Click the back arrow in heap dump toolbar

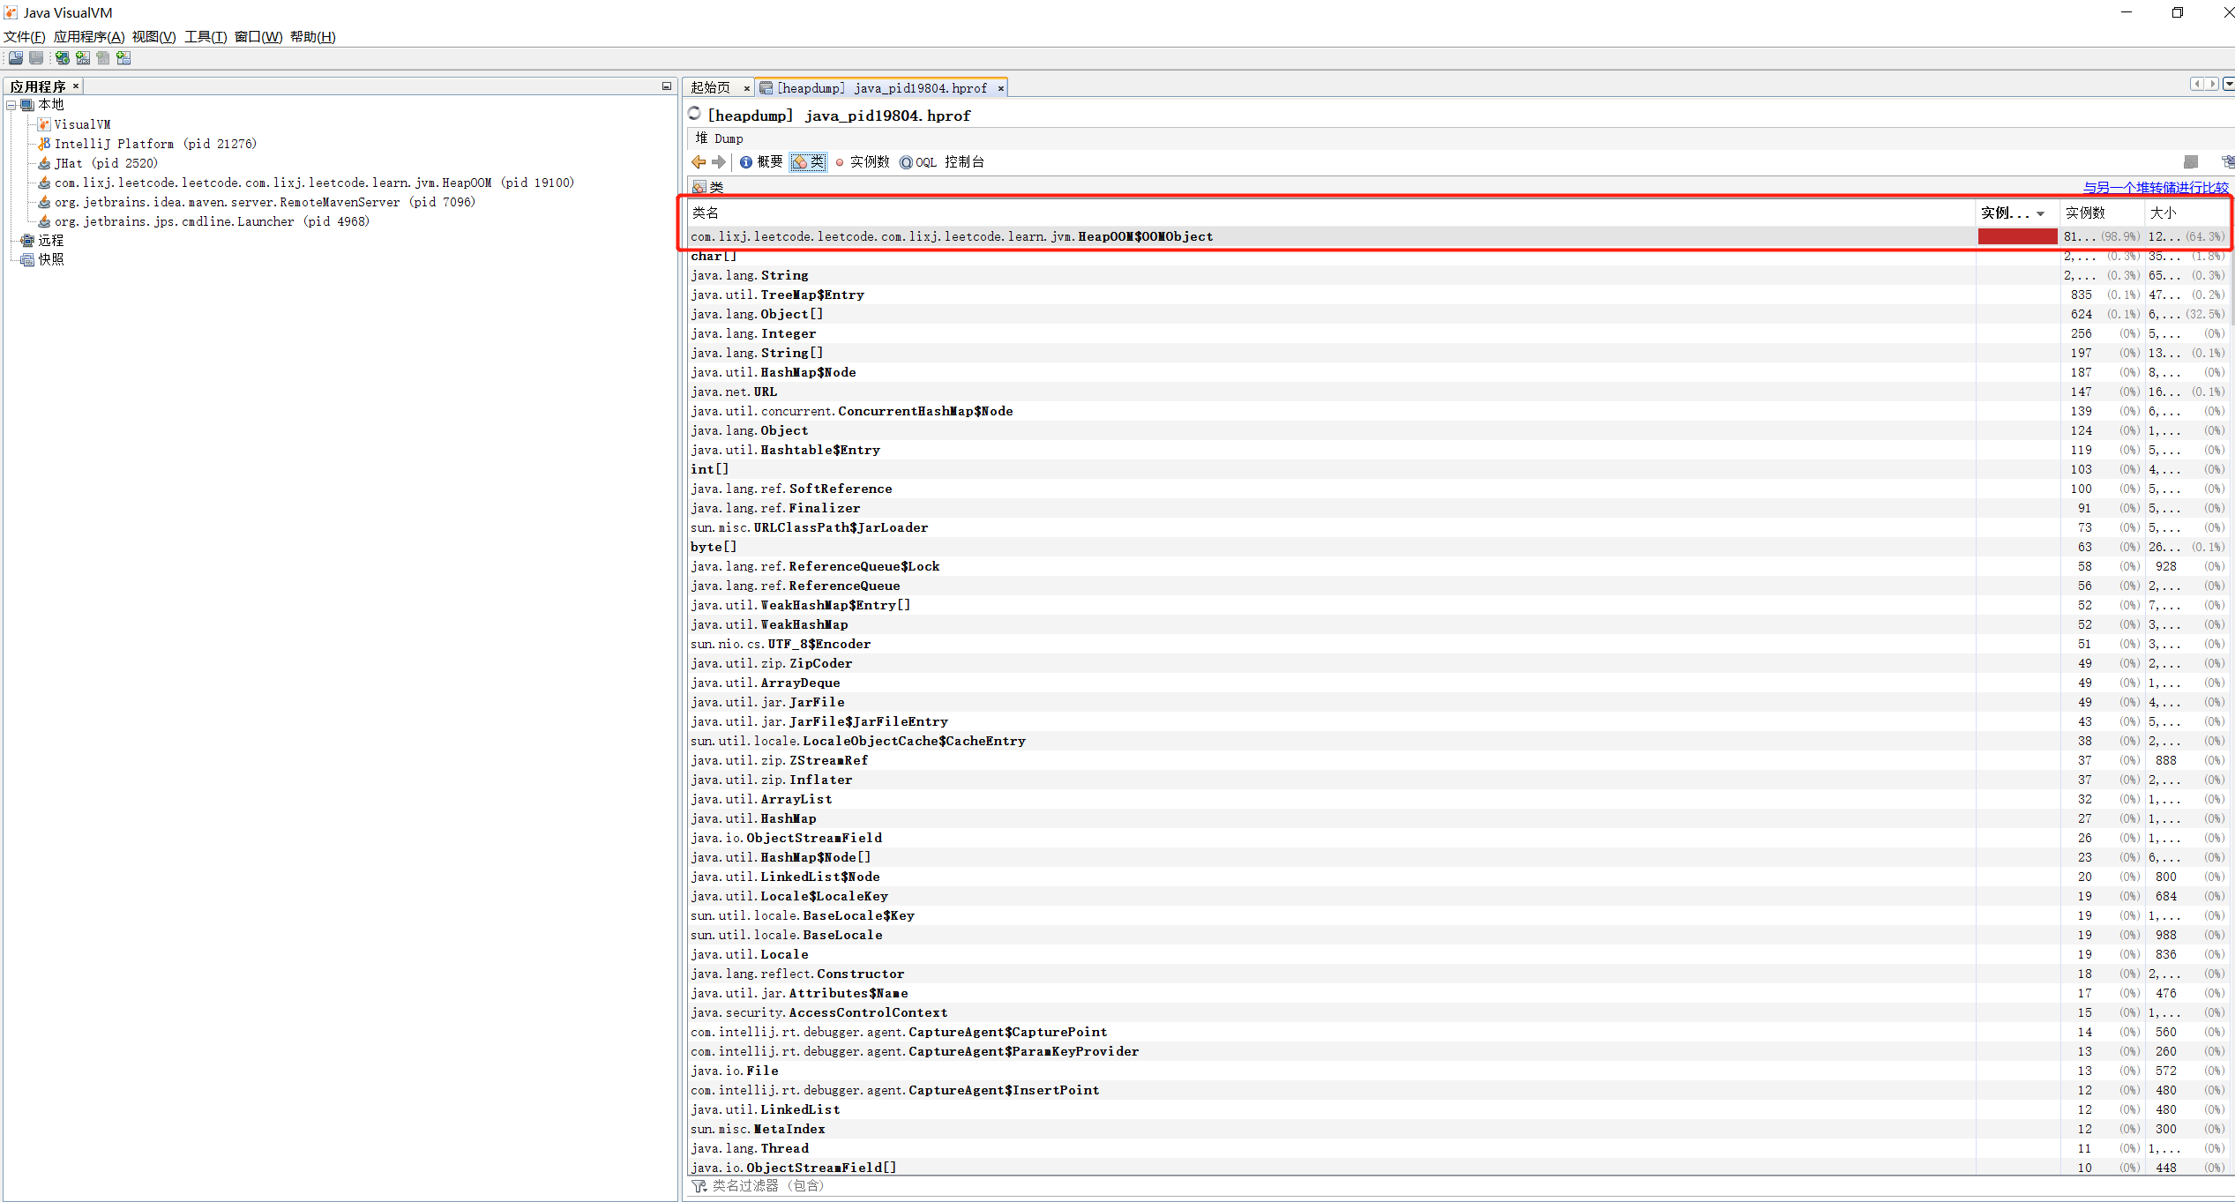pos(699,162)
